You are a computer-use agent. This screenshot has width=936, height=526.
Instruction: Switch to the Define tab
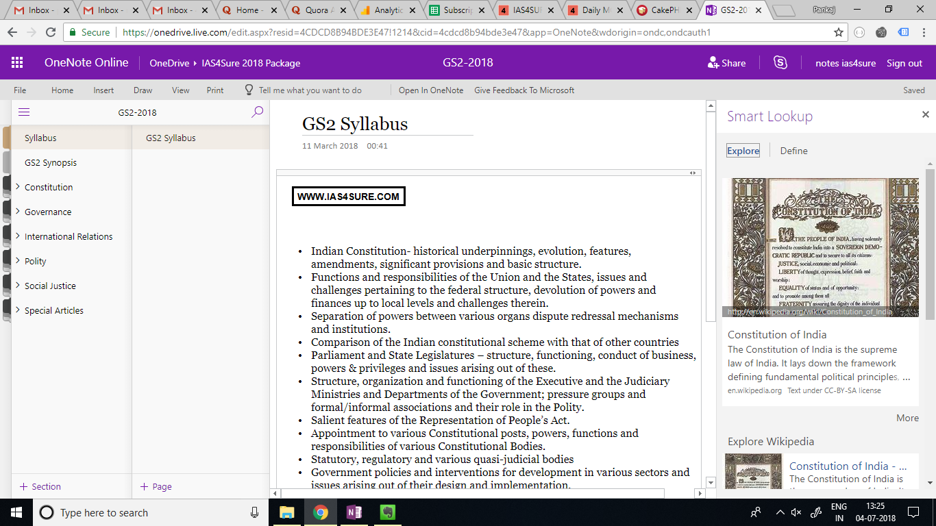coord(793,151)
